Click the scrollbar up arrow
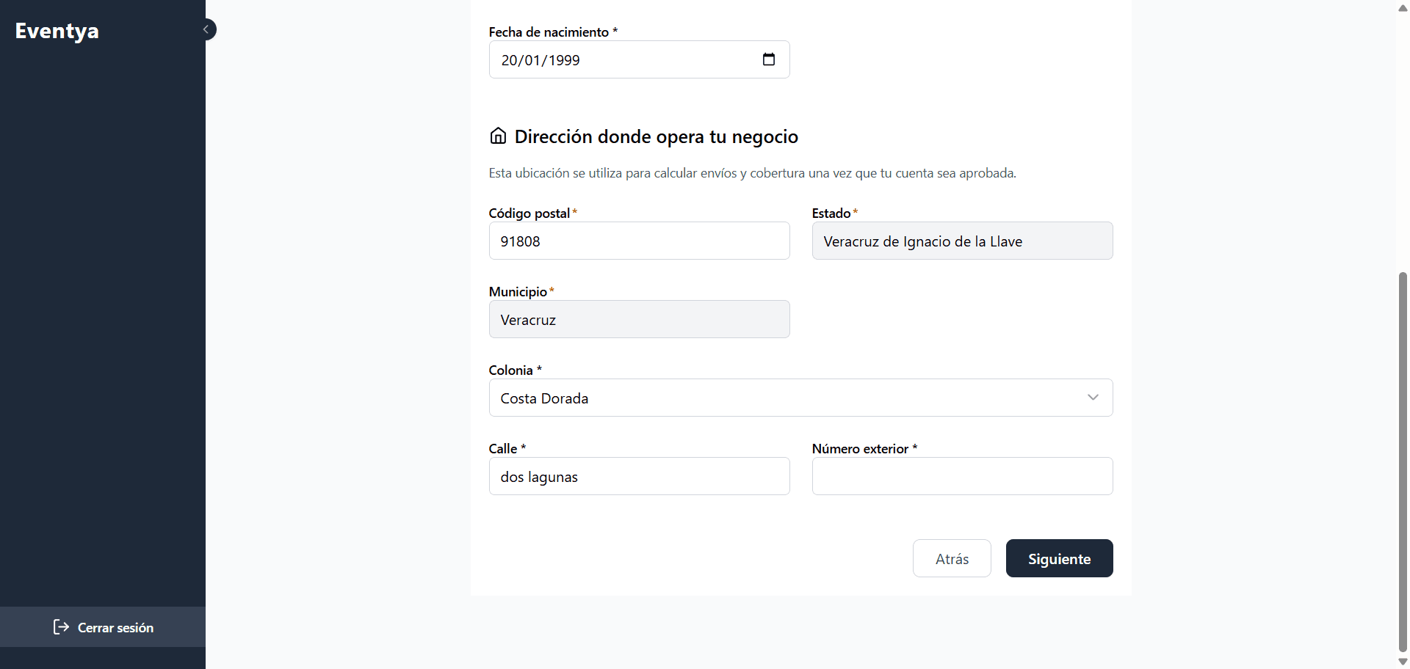 click(1402, 7)
